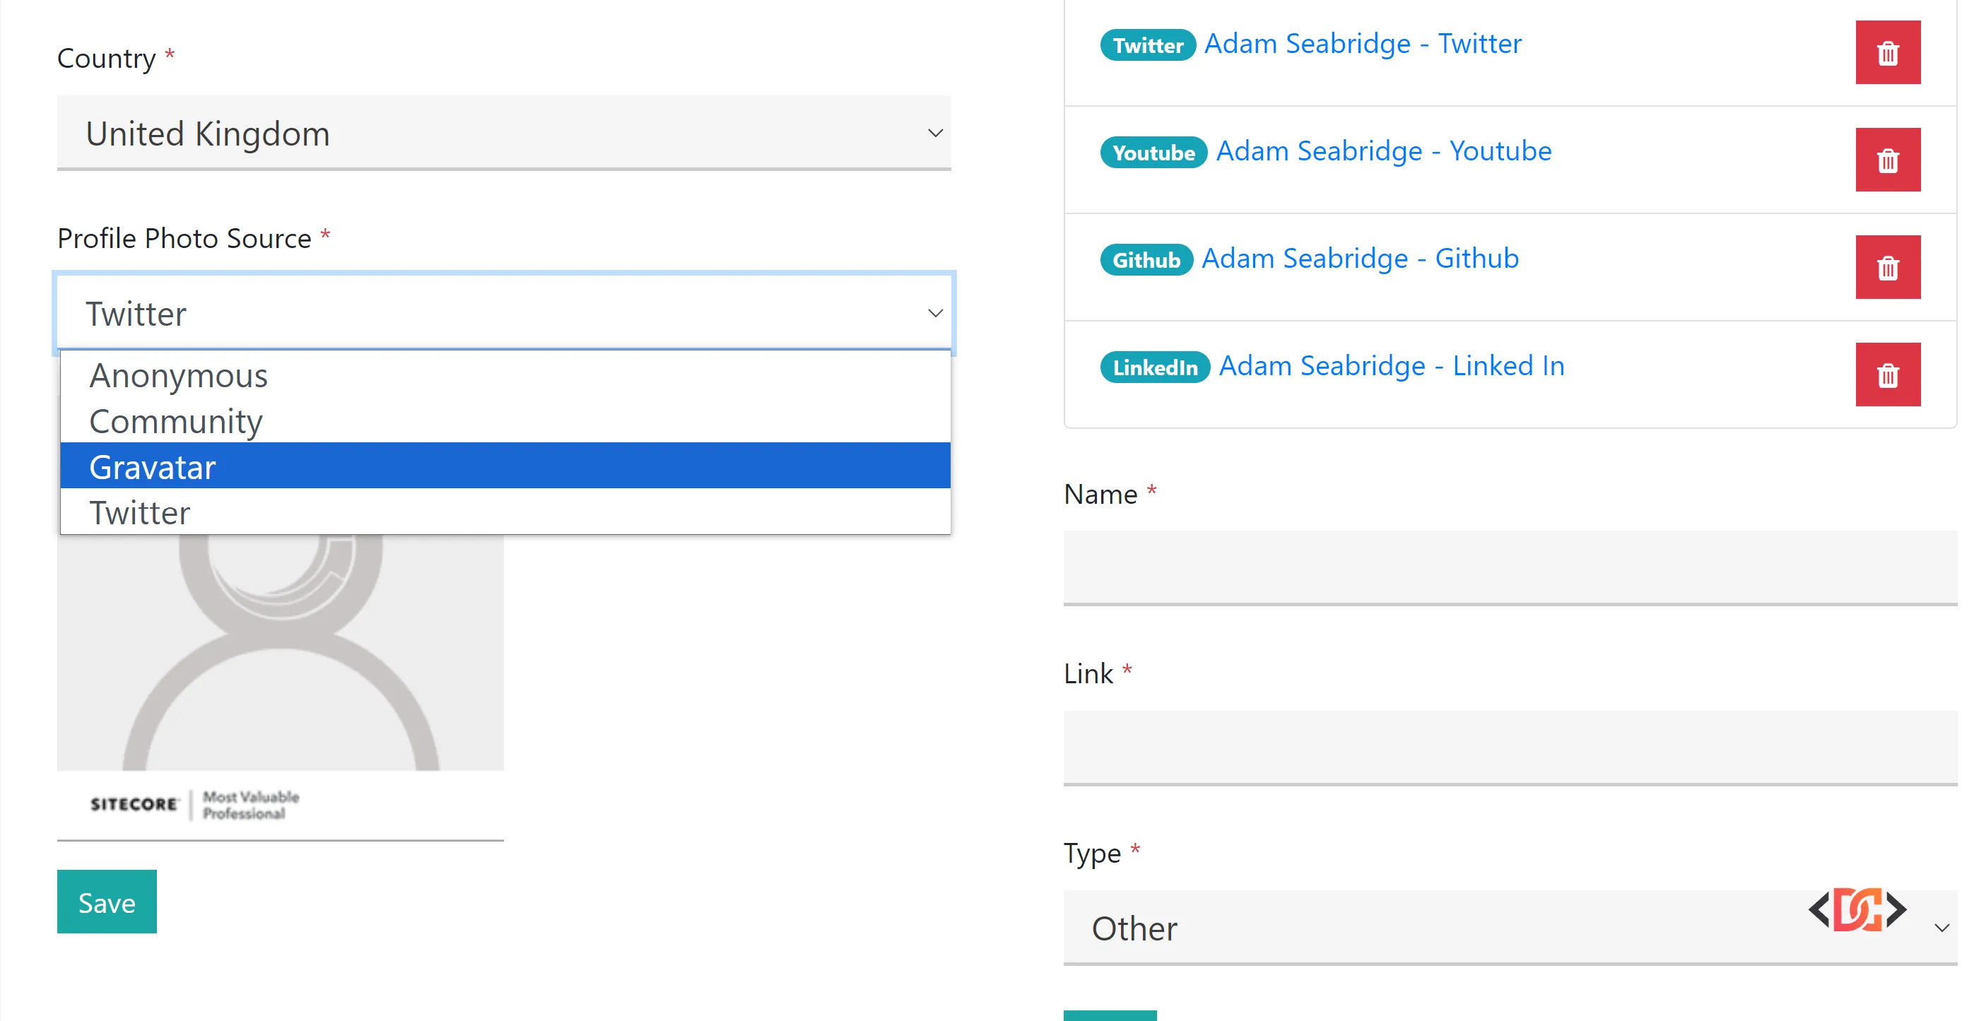Screen dimensions: 1979x1021
Task: Select Anonymous as profile photo source
Action: [x=178, y=376]
